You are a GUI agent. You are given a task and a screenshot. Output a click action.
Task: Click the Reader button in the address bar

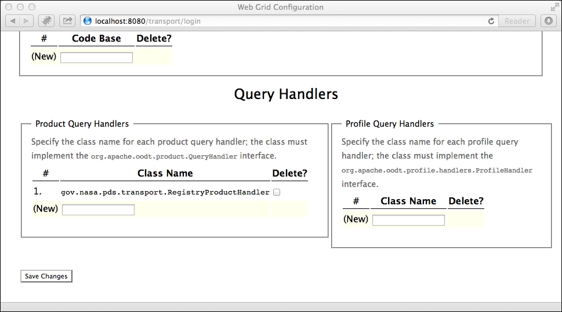click(516, 21)
